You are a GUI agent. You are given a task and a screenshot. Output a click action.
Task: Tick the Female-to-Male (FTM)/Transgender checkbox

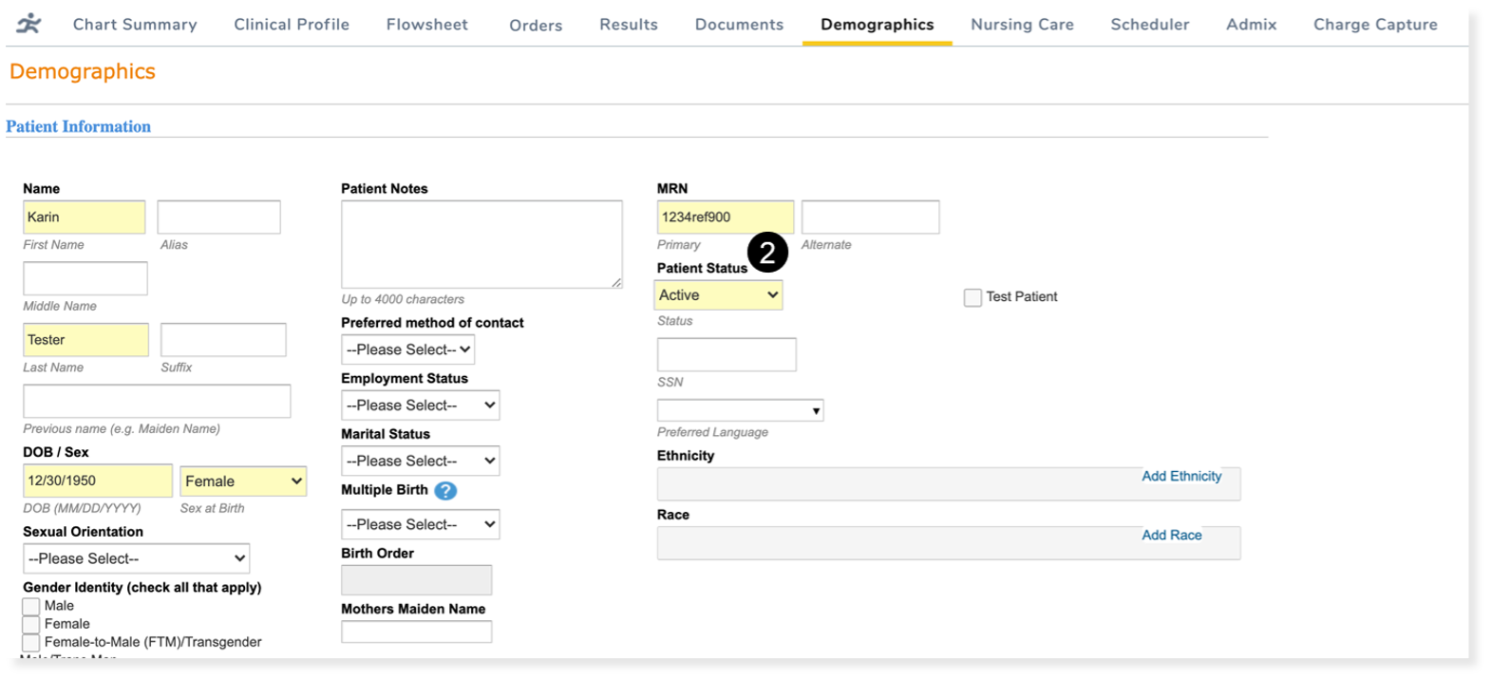tap(31, 643)
